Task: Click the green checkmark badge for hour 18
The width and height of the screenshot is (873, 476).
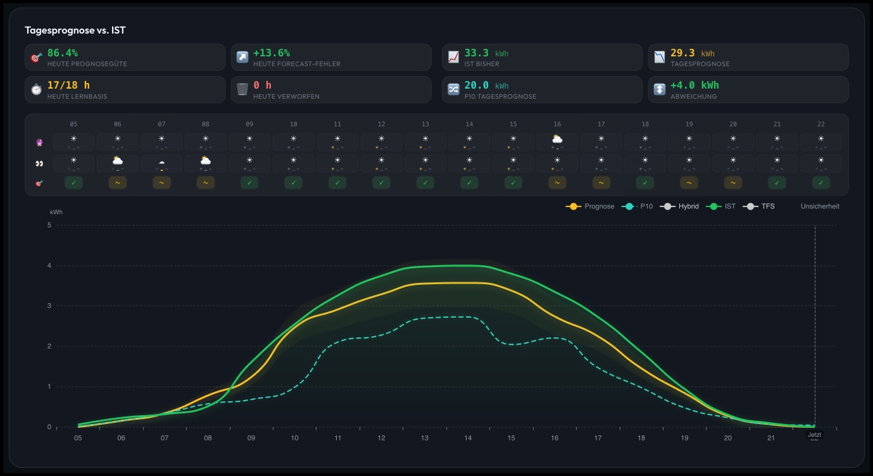Action: click(645, 182)
